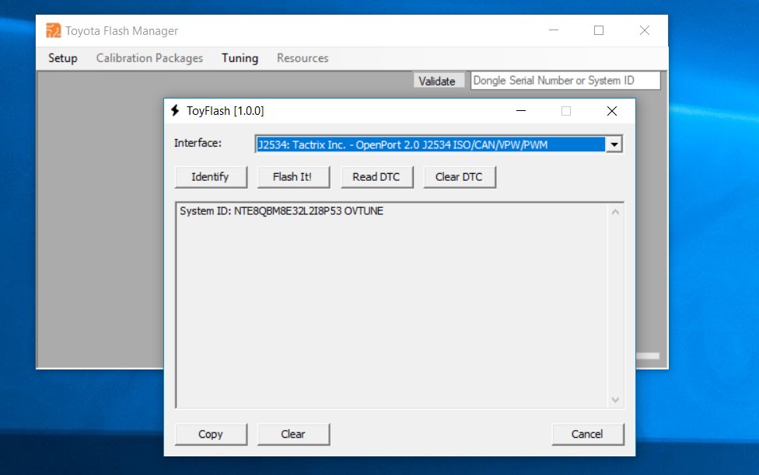This screenshot has width=759, height=475.
Task: Minimize the ToyFlash dialog
Action: coord(521,111)
